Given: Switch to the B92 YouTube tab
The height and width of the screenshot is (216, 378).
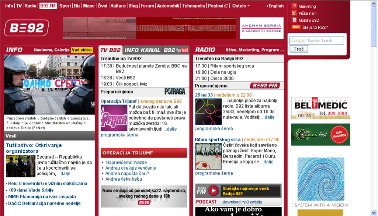Looking at the screenshot, I should [x=176, y=50].
